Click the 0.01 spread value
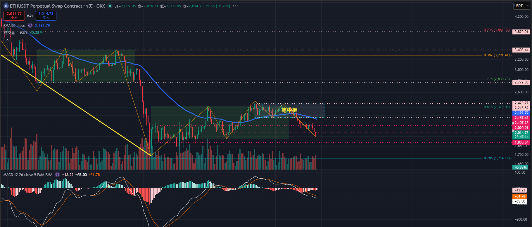The width and height of the screenshot is (532, 227). click(30, 16)
